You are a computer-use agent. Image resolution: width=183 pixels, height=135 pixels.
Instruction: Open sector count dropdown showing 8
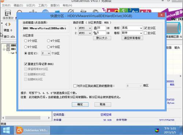[x=134, y=86]
